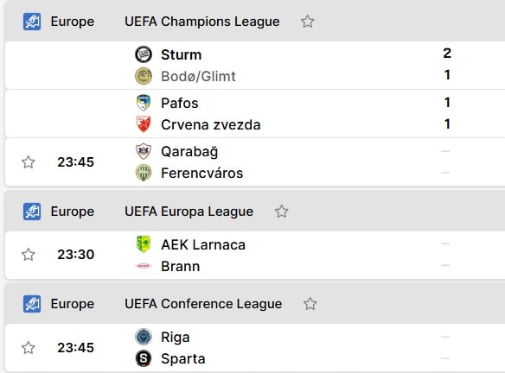The width and height of the screenshot is (505, 373).
Task: Open the UEFA Champions League link
Action: click(x=202, y=22)
